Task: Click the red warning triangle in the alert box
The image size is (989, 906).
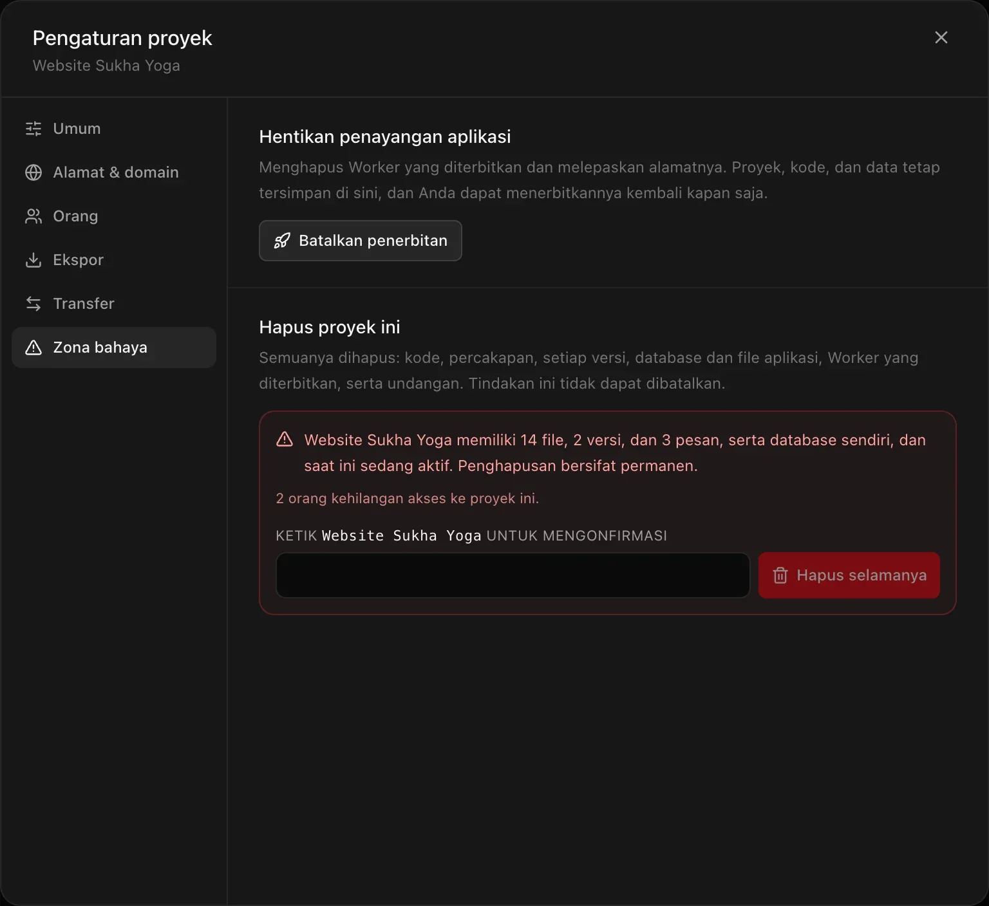Action: (x=285, y=439)
